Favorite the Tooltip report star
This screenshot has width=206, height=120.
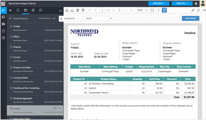11,26
